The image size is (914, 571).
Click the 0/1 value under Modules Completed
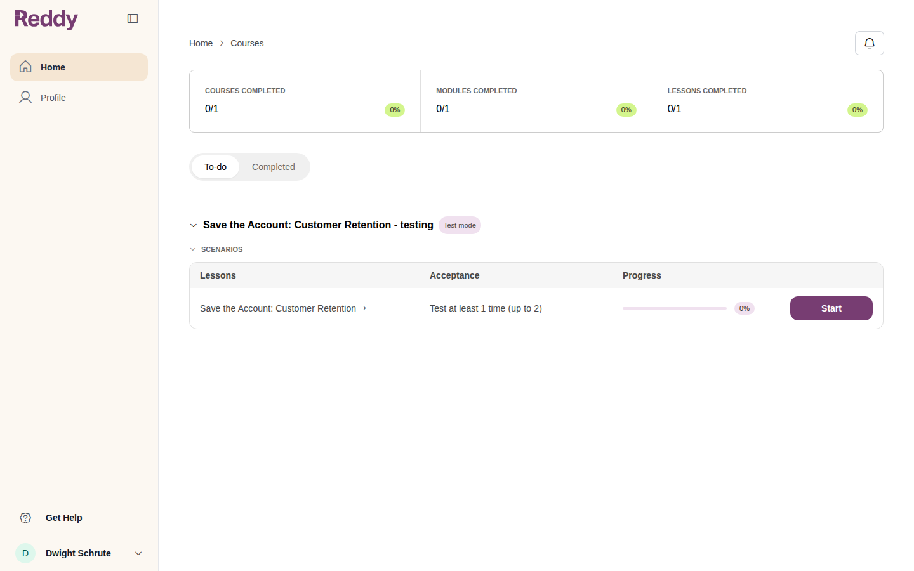click(443, 109)
